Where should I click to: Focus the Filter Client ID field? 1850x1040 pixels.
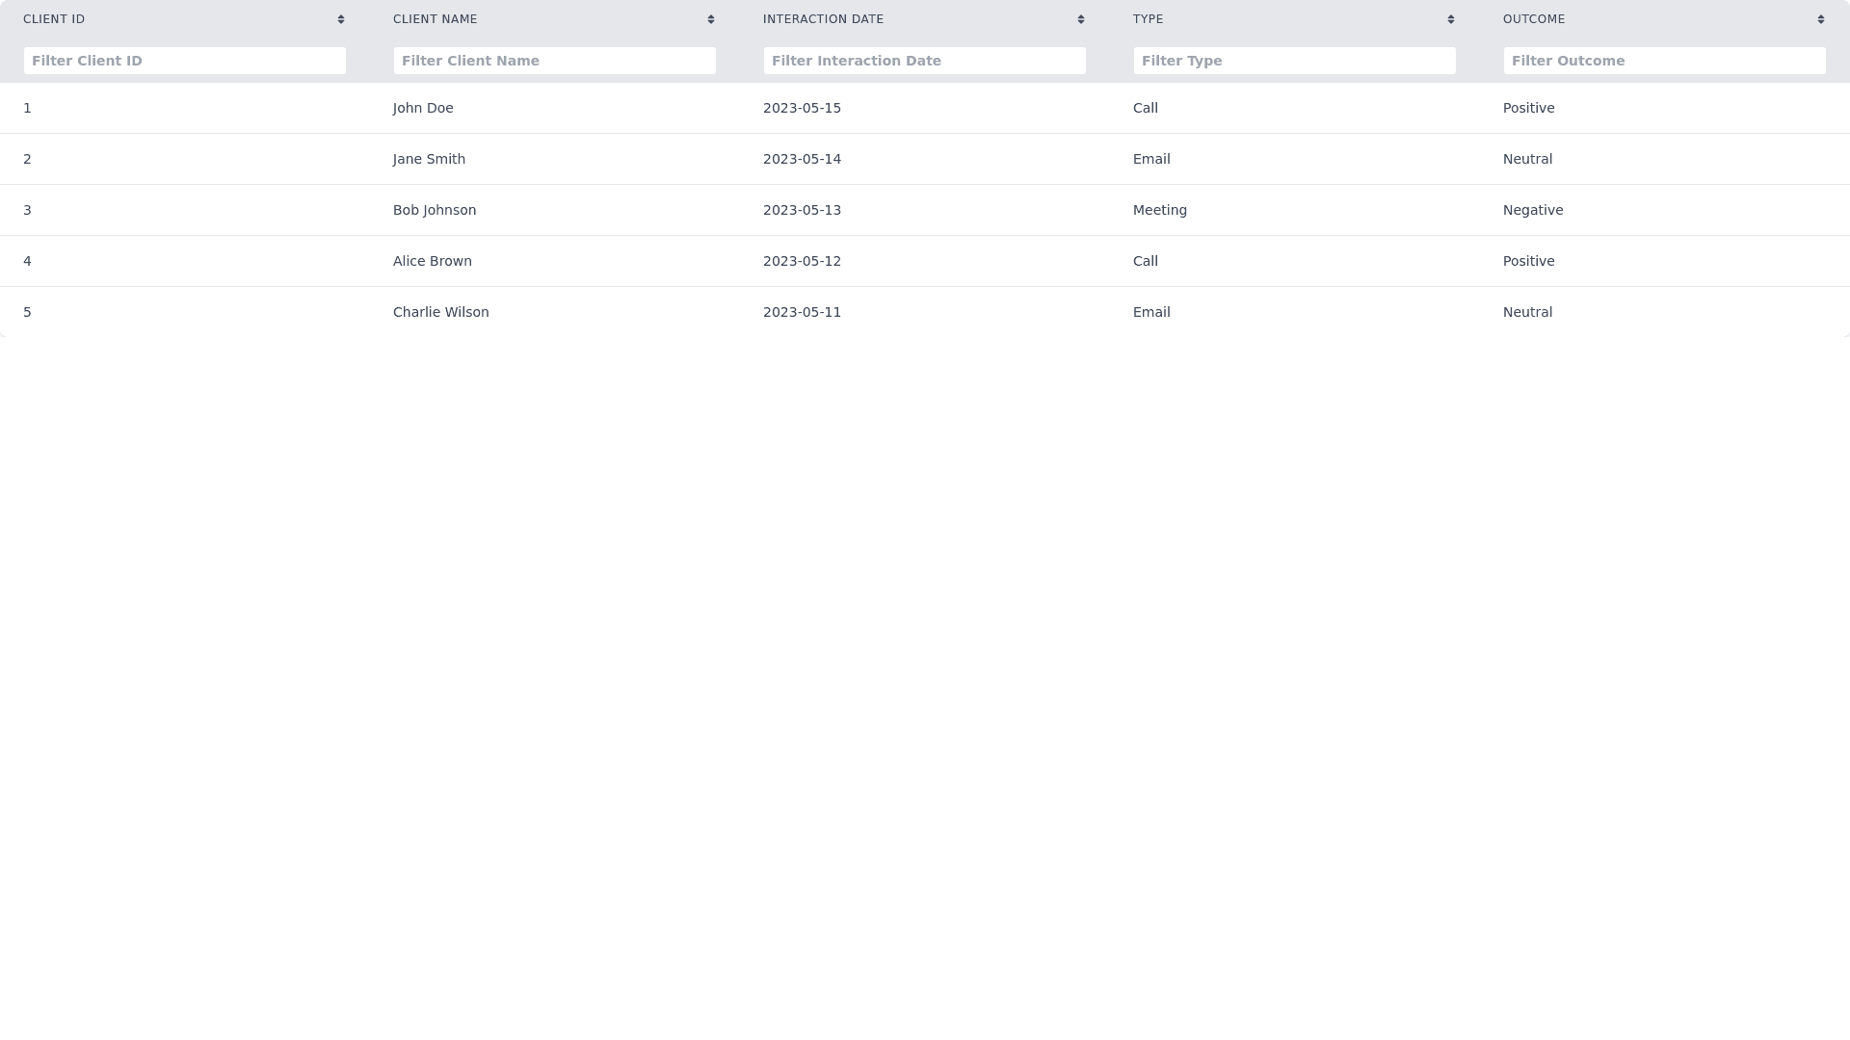pyautogui.click(x=185, y=61)
